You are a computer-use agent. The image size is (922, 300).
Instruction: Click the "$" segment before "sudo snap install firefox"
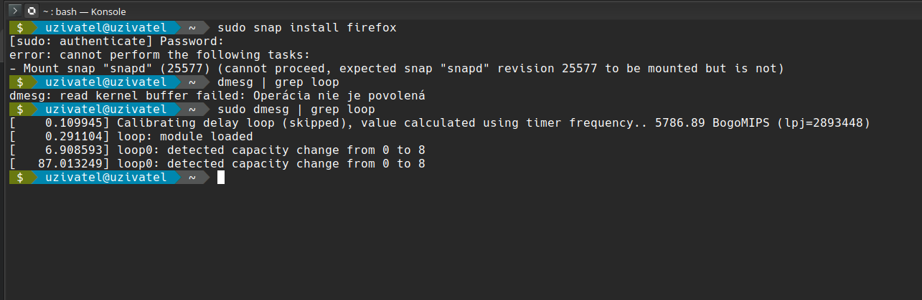(x=20, y=27)
